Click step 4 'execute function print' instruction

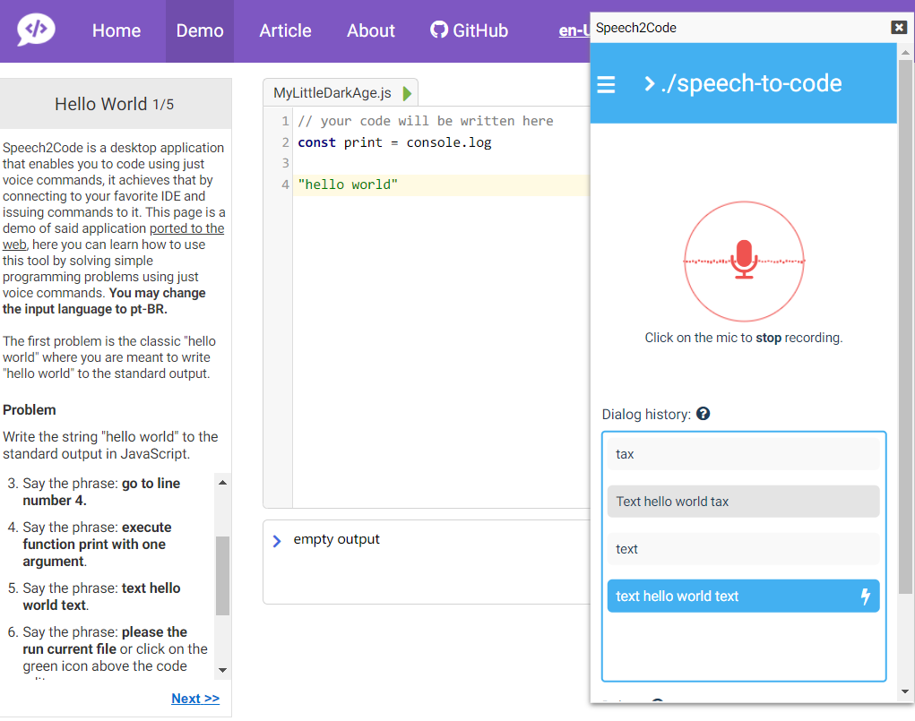pyautogui.click(x=97, y=545)
